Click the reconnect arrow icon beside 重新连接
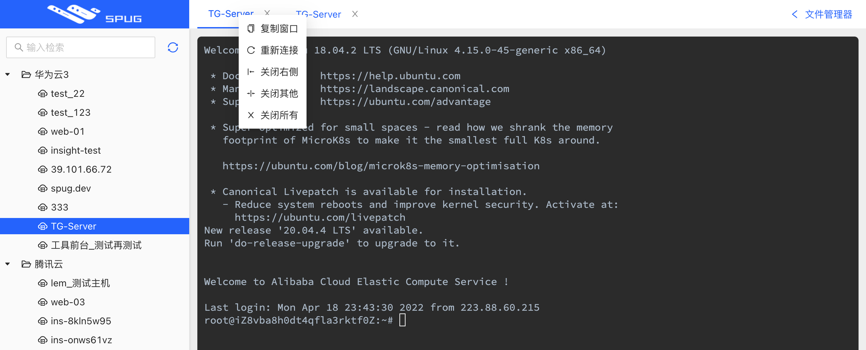The height and width of the screenshot is (350, 866). click(251, 50)
